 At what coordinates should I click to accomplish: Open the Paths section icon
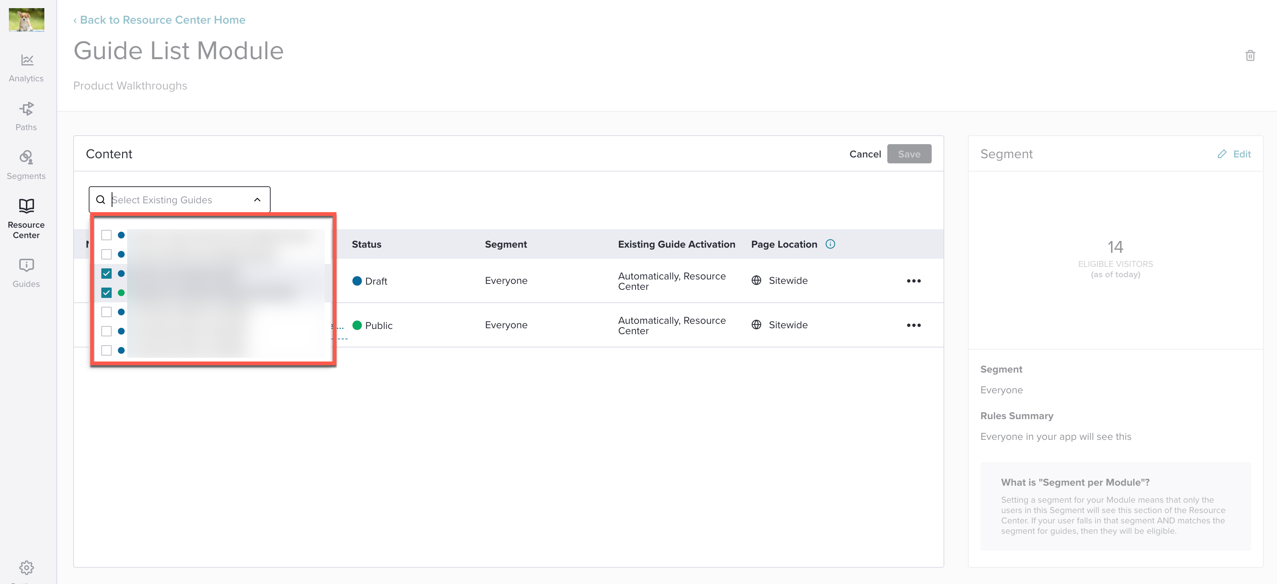(26, 108)
